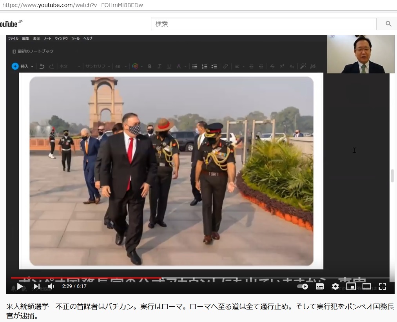The height and width of the screenshot is (322, 397).
Task: Open the サンセリフ font dropdown
Action: (98, 66)
